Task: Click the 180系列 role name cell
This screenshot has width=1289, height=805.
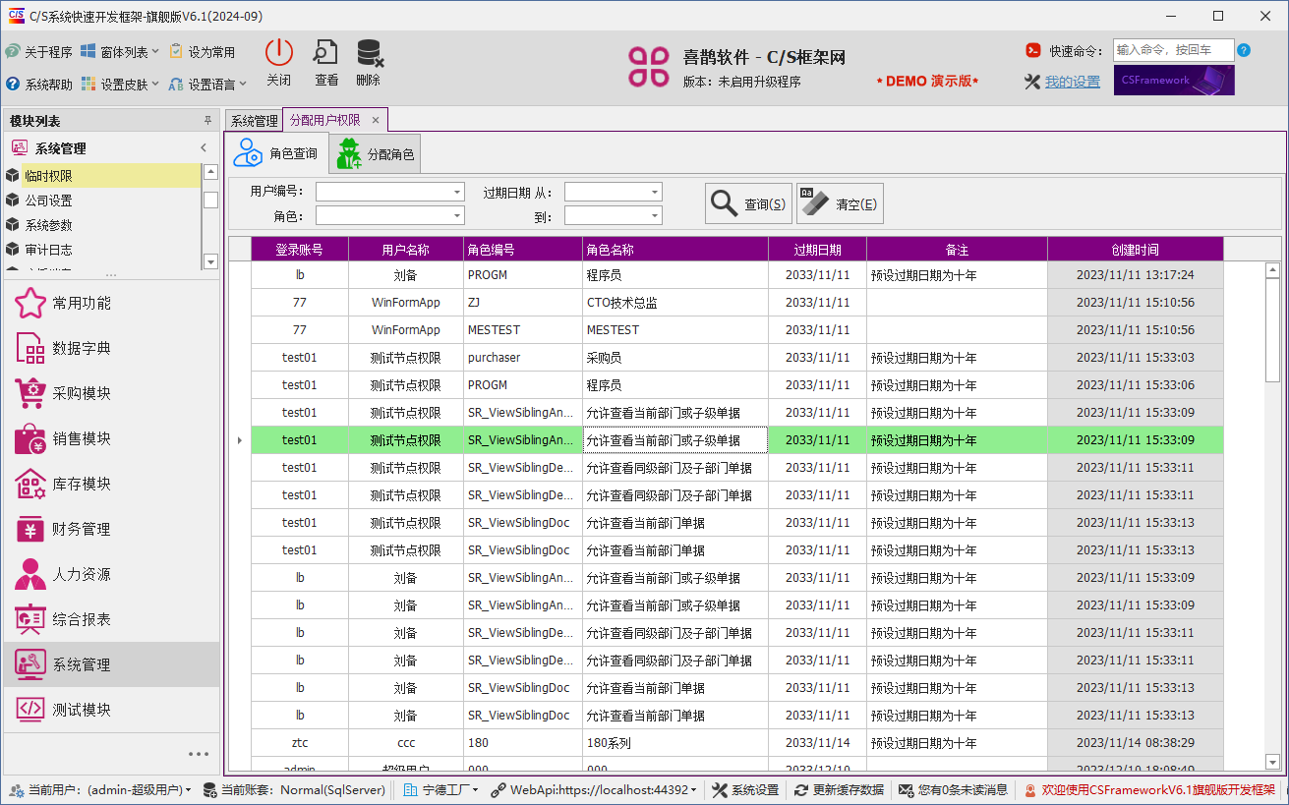Action: pyautogui.click(x=675, y=743)
